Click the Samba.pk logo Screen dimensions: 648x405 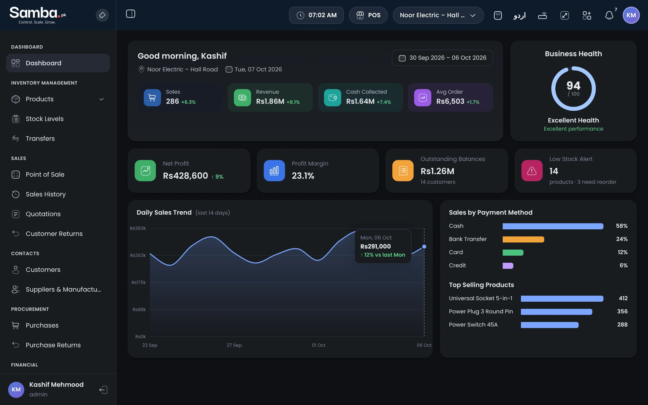(38, 15)
